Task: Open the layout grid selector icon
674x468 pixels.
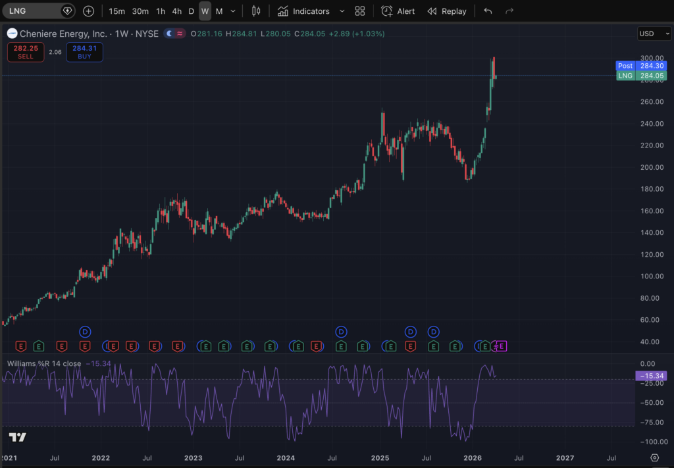Action: point(359,11)
